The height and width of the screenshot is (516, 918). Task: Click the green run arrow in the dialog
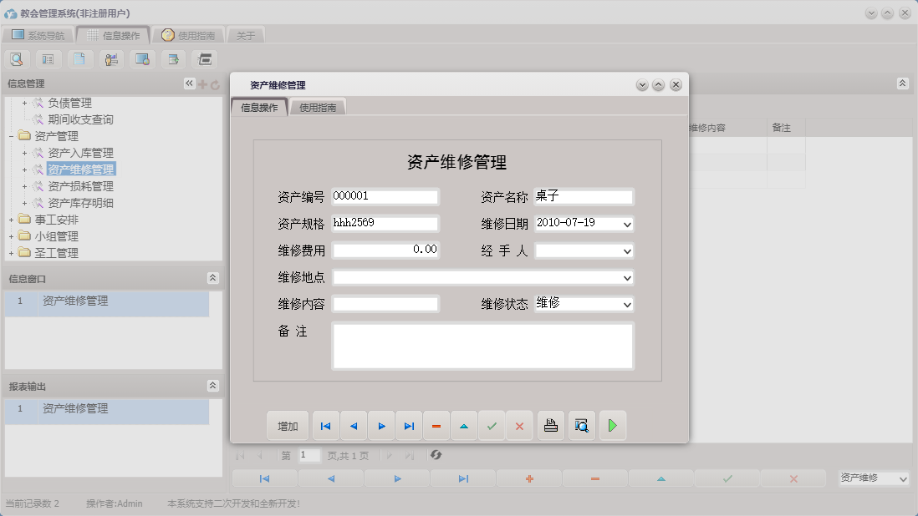pos(612,426)
